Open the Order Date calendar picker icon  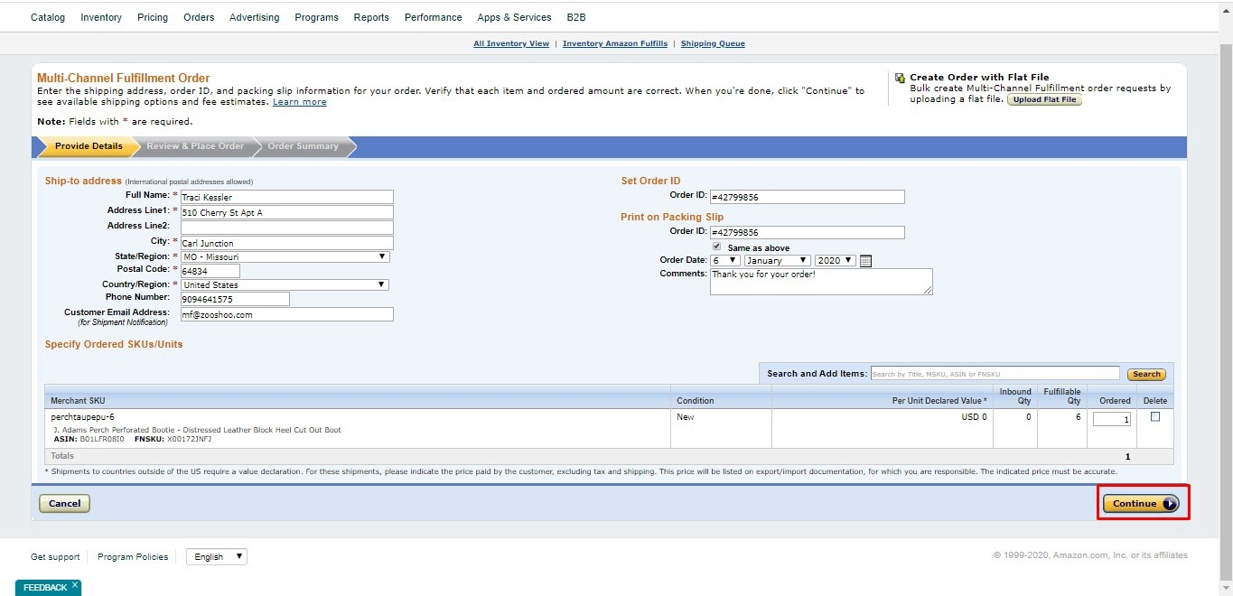point(865,261)
